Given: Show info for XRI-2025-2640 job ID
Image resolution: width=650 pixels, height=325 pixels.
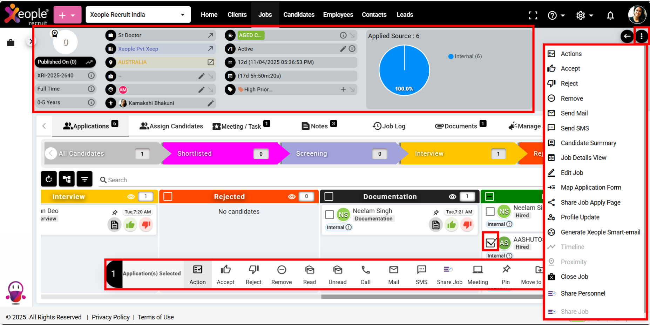Looking at the screenshot, I should point(91,75).
